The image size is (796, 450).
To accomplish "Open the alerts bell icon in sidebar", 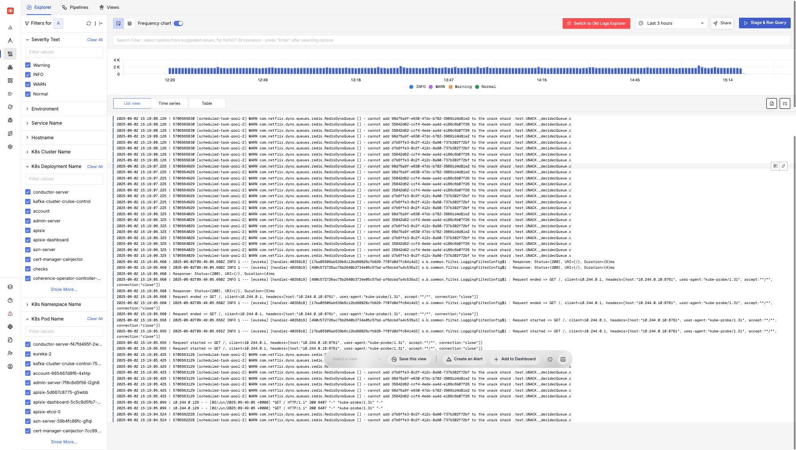I will [x=10, y=107].
